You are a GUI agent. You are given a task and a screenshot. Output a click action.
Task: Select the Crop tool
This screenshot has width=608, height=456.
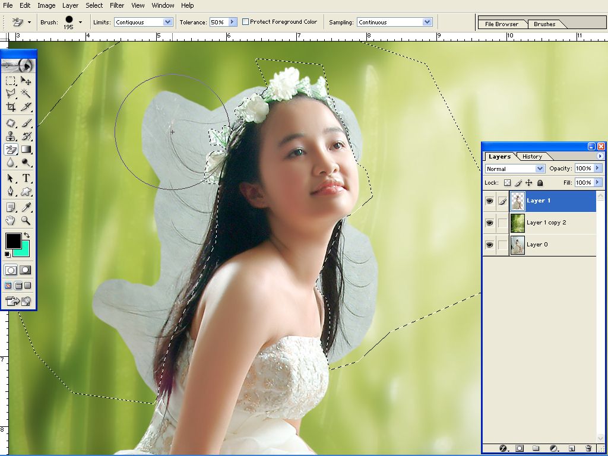pos(11,107)
